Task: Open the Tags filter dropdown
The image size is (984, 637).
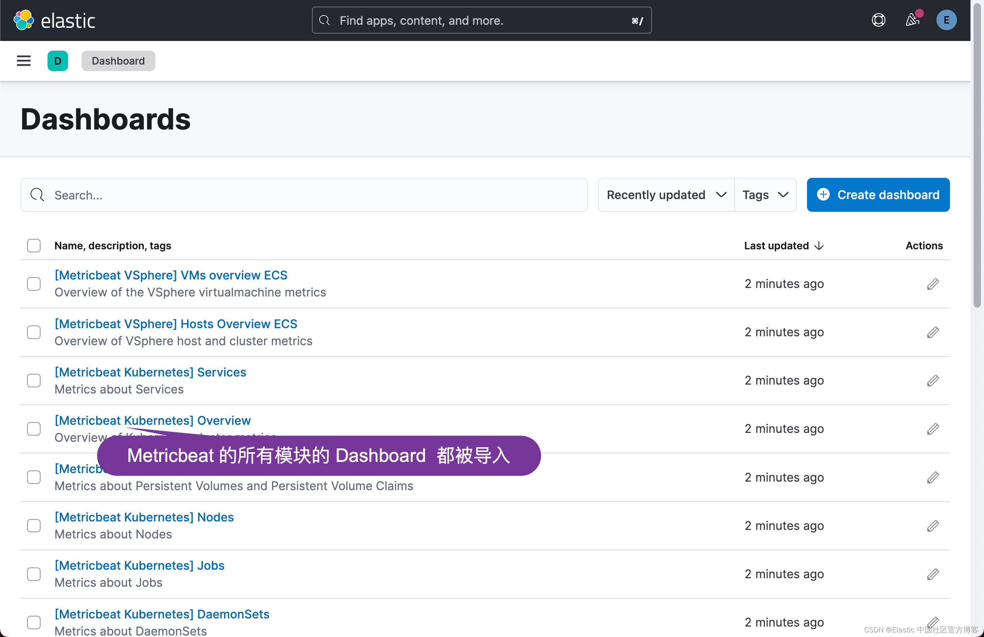Action: 765,195
